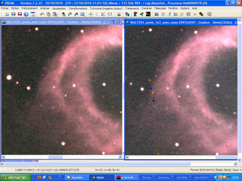Open the Caméras menu

146,8
